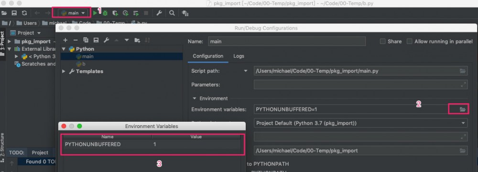
Task: Open Search Everywhere magnifier icon
Action: coord(172,13)
